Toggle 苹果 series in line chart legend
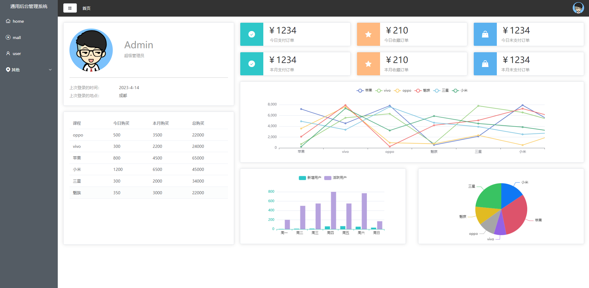 click(x=364, y=90)
